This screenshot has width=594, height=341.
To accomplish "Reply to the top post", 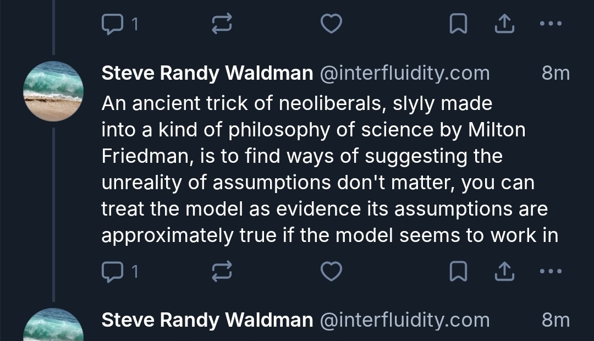I will pyautogui.click(x=112, y=23).
